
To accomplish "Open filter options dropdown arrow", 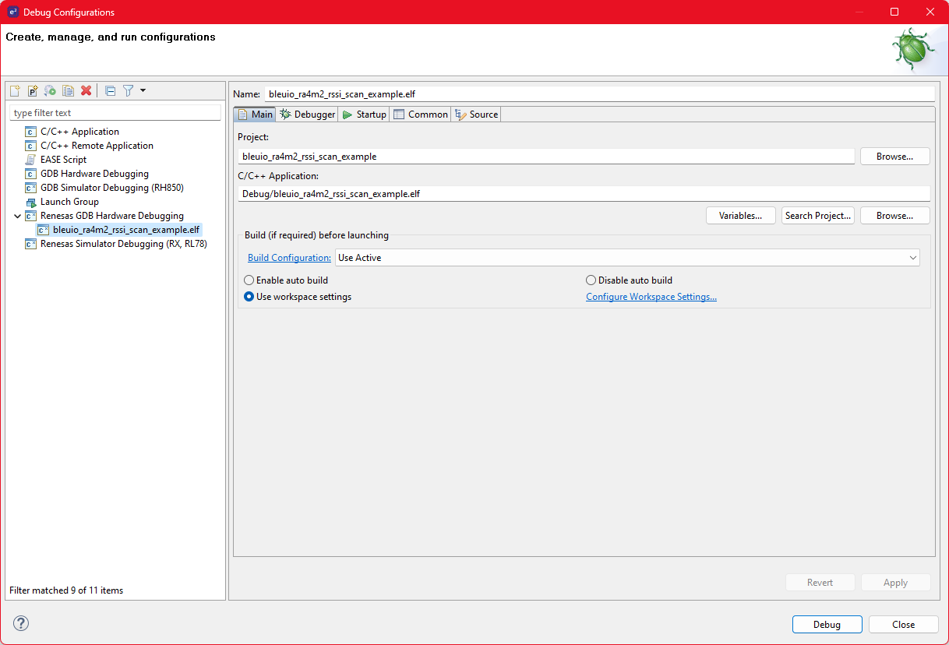I will click(143, 90).
